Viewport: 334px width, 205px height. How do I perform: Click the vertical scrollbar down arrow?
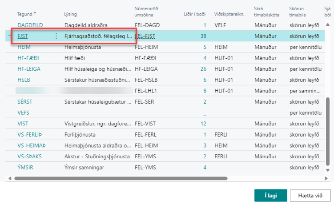328,170
